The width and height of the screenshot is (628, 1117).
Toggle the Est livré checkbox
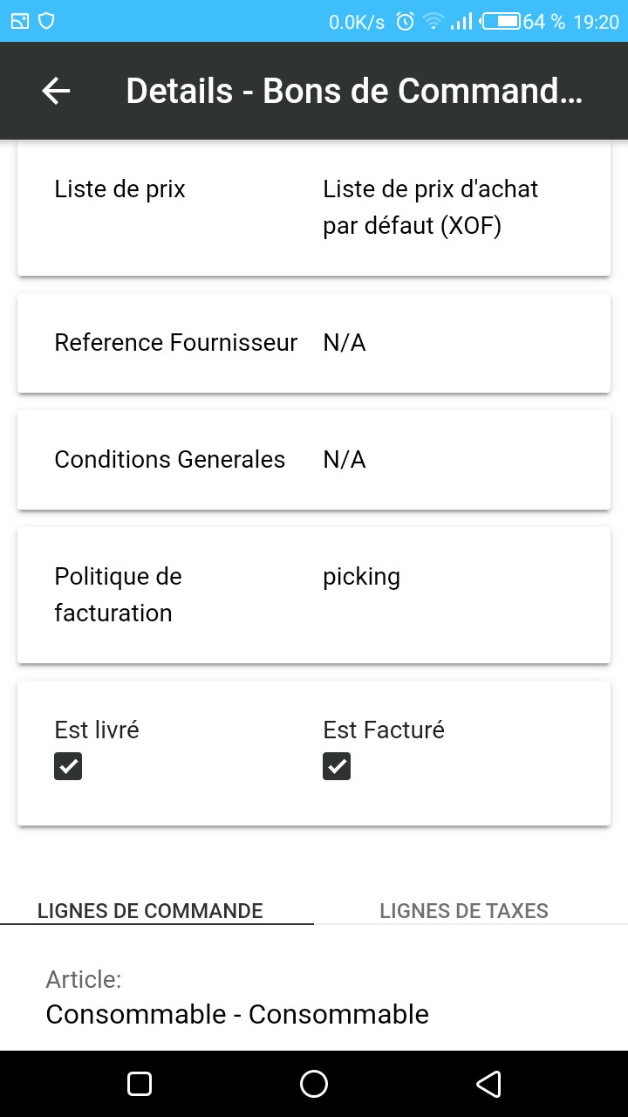[x=68, y=766]
